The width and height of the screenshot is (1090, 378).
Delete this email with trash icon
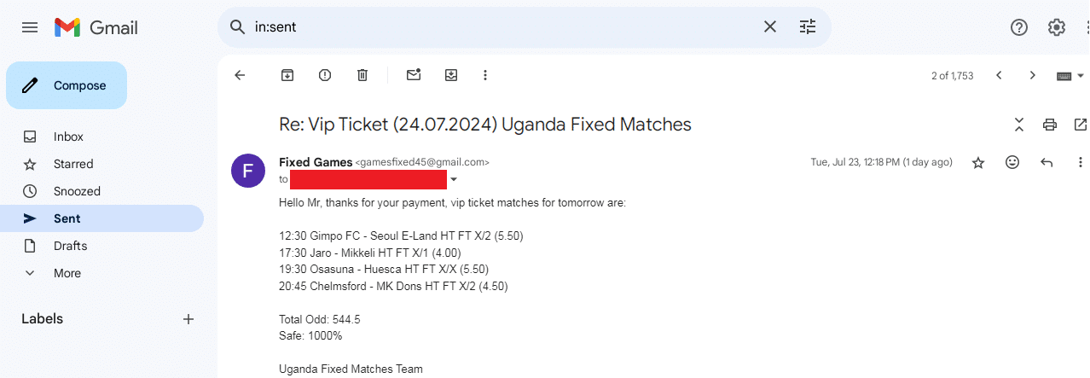(362, 75)
